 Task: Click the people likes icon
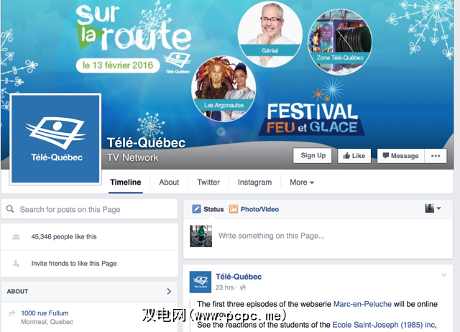[x=16, y=236]
